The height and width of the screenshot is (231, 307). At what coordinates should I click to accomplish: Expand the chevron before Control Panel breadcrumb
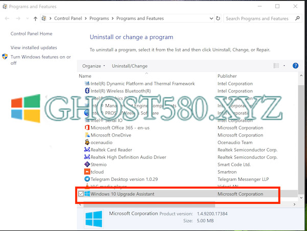click(50, 18)
